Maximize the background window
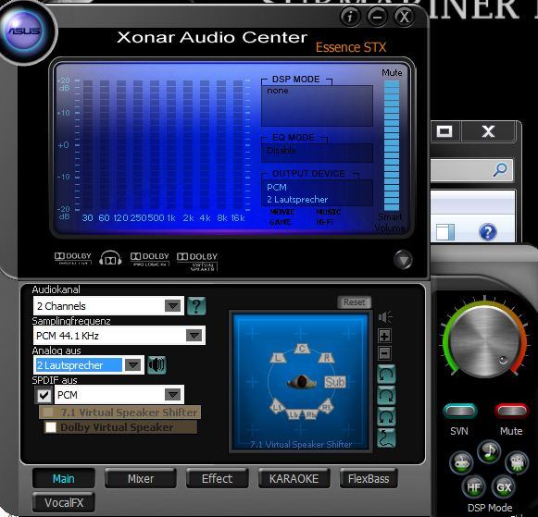538x517 pixels. [444, 131]
